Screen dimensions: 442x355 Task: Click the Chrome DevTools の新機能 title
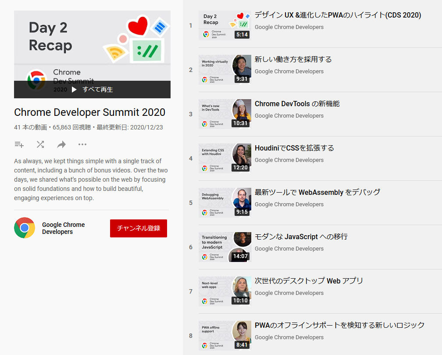(297, 104)
